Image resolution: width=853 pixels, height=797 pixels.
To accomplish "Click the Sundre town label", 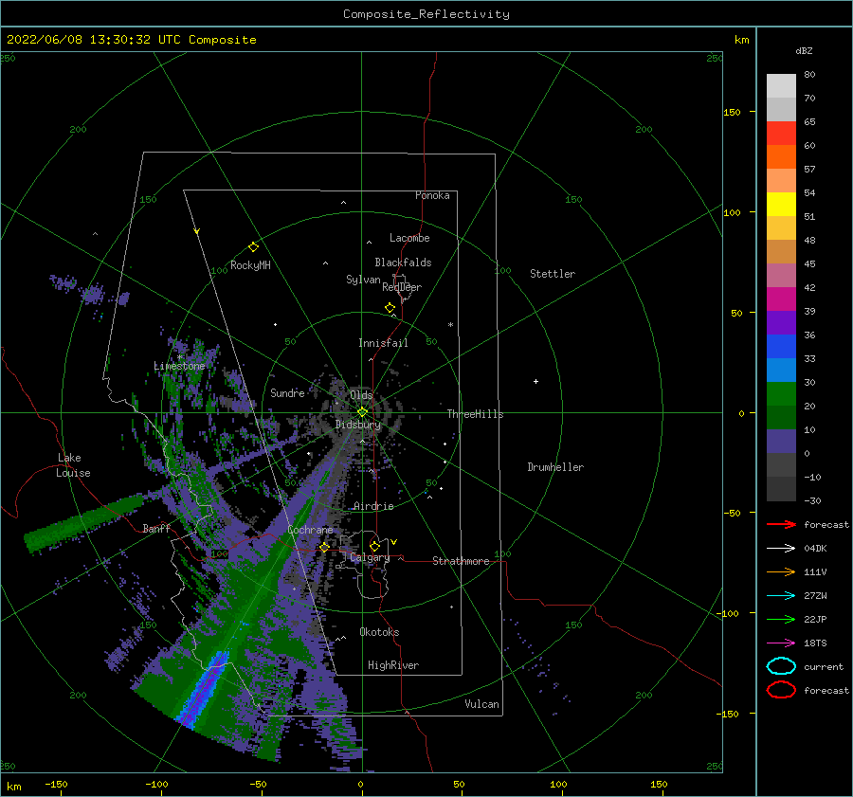I will [x=287, y=392].
